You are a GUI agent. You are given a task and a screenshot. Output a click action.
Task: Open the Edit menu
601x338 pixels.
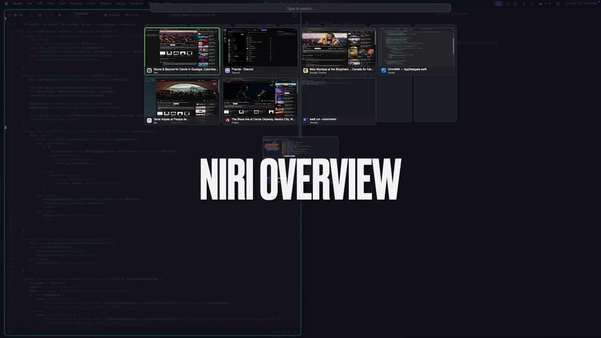coord(39,3)
